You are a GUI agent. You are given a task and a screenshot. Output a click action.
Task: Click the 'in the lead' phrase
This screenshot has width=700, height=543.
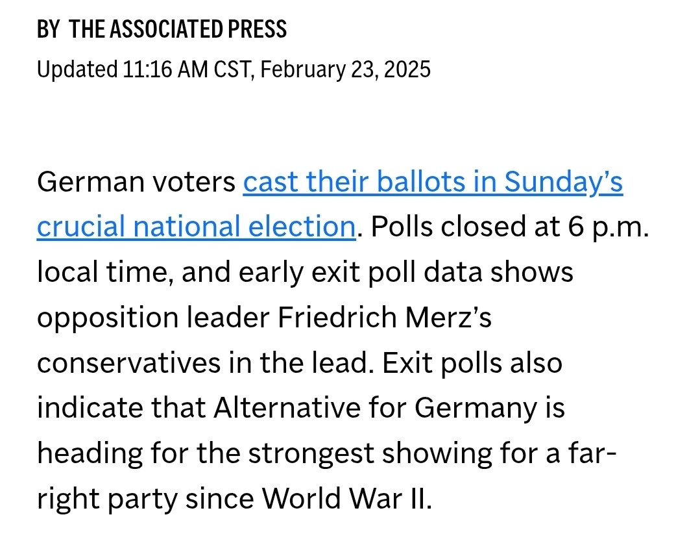(300, 363)
